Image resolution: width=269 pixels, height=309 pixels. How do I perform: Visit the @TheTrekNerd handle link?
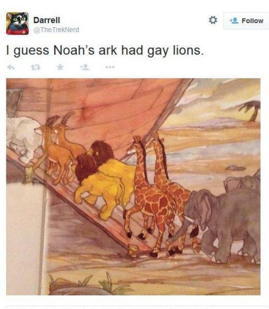pos(56,30)
